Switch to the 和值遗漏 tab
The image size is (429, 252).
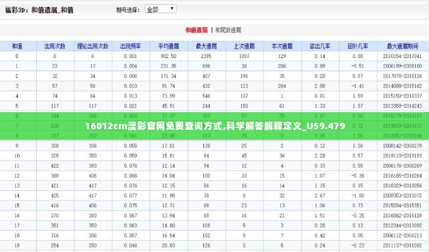[196, 30]
